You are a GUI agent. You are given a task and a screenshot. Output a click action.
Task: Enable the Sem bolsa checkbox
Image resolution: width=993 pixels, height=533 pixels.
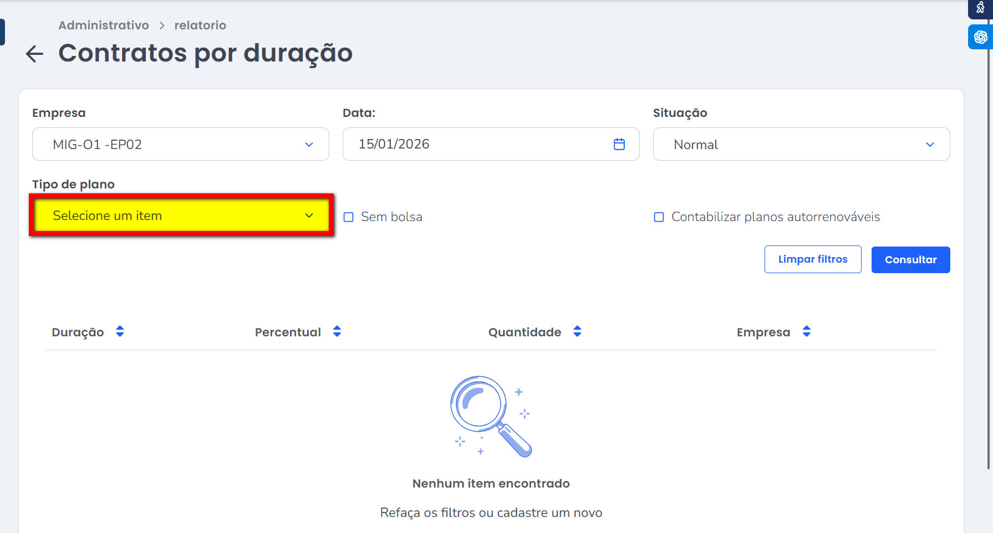[349, 217]
